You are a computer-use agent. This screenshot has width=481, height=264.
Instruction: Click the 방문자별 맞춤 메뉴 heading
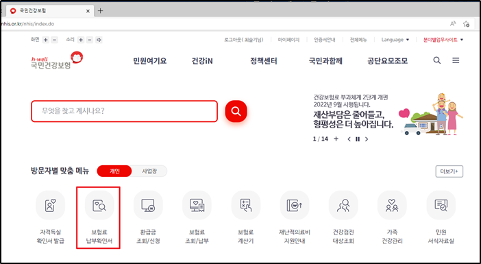pyautogui.click(x=60, y=171)
